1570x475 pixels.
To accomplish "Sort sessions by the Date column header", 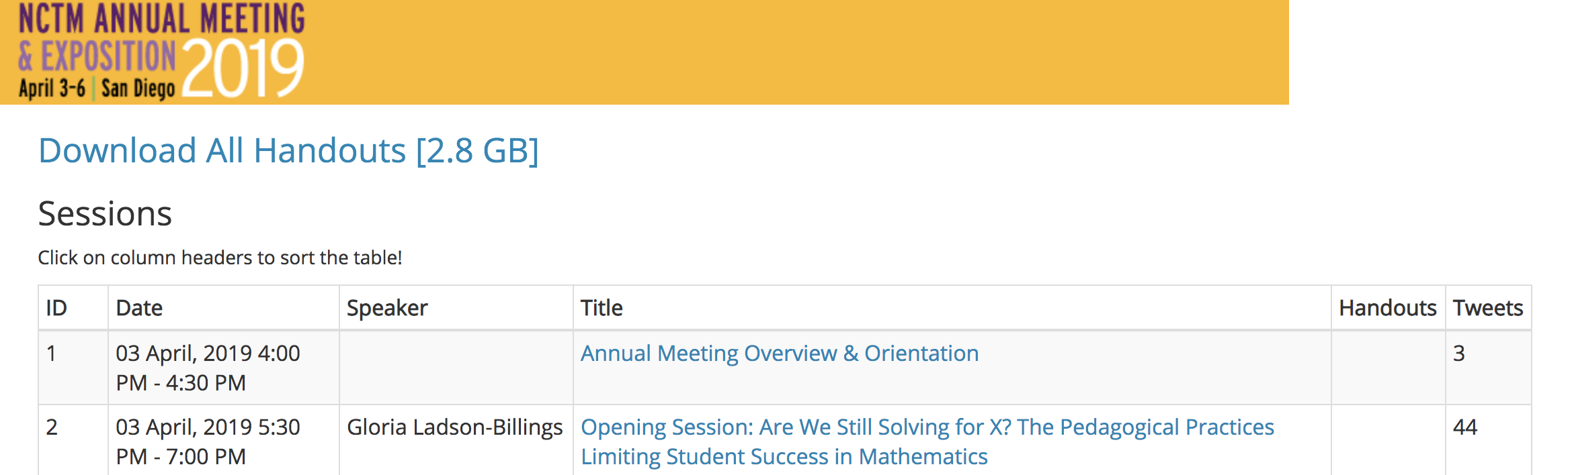I will pos(139,308).
